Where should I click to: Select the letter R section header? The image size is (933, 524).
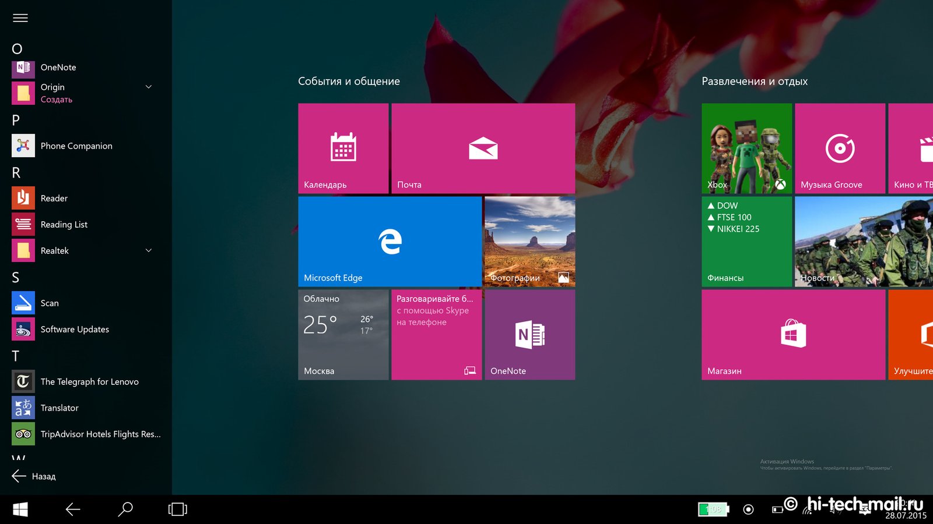point(16,172)
